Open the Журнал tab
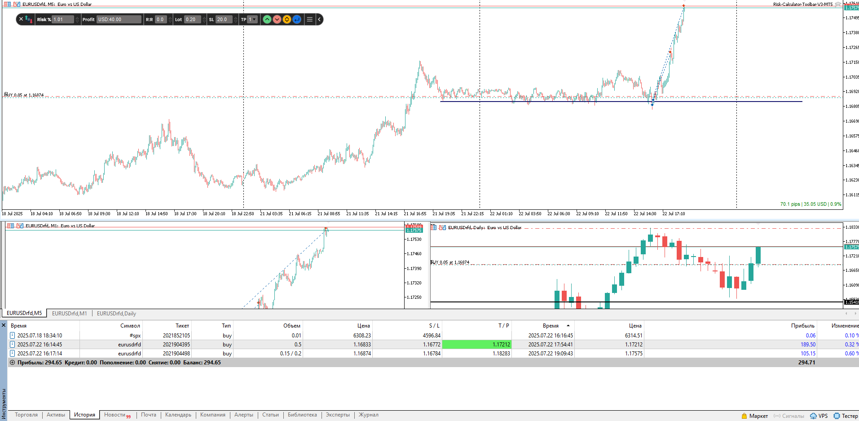 tap(368, 415)
